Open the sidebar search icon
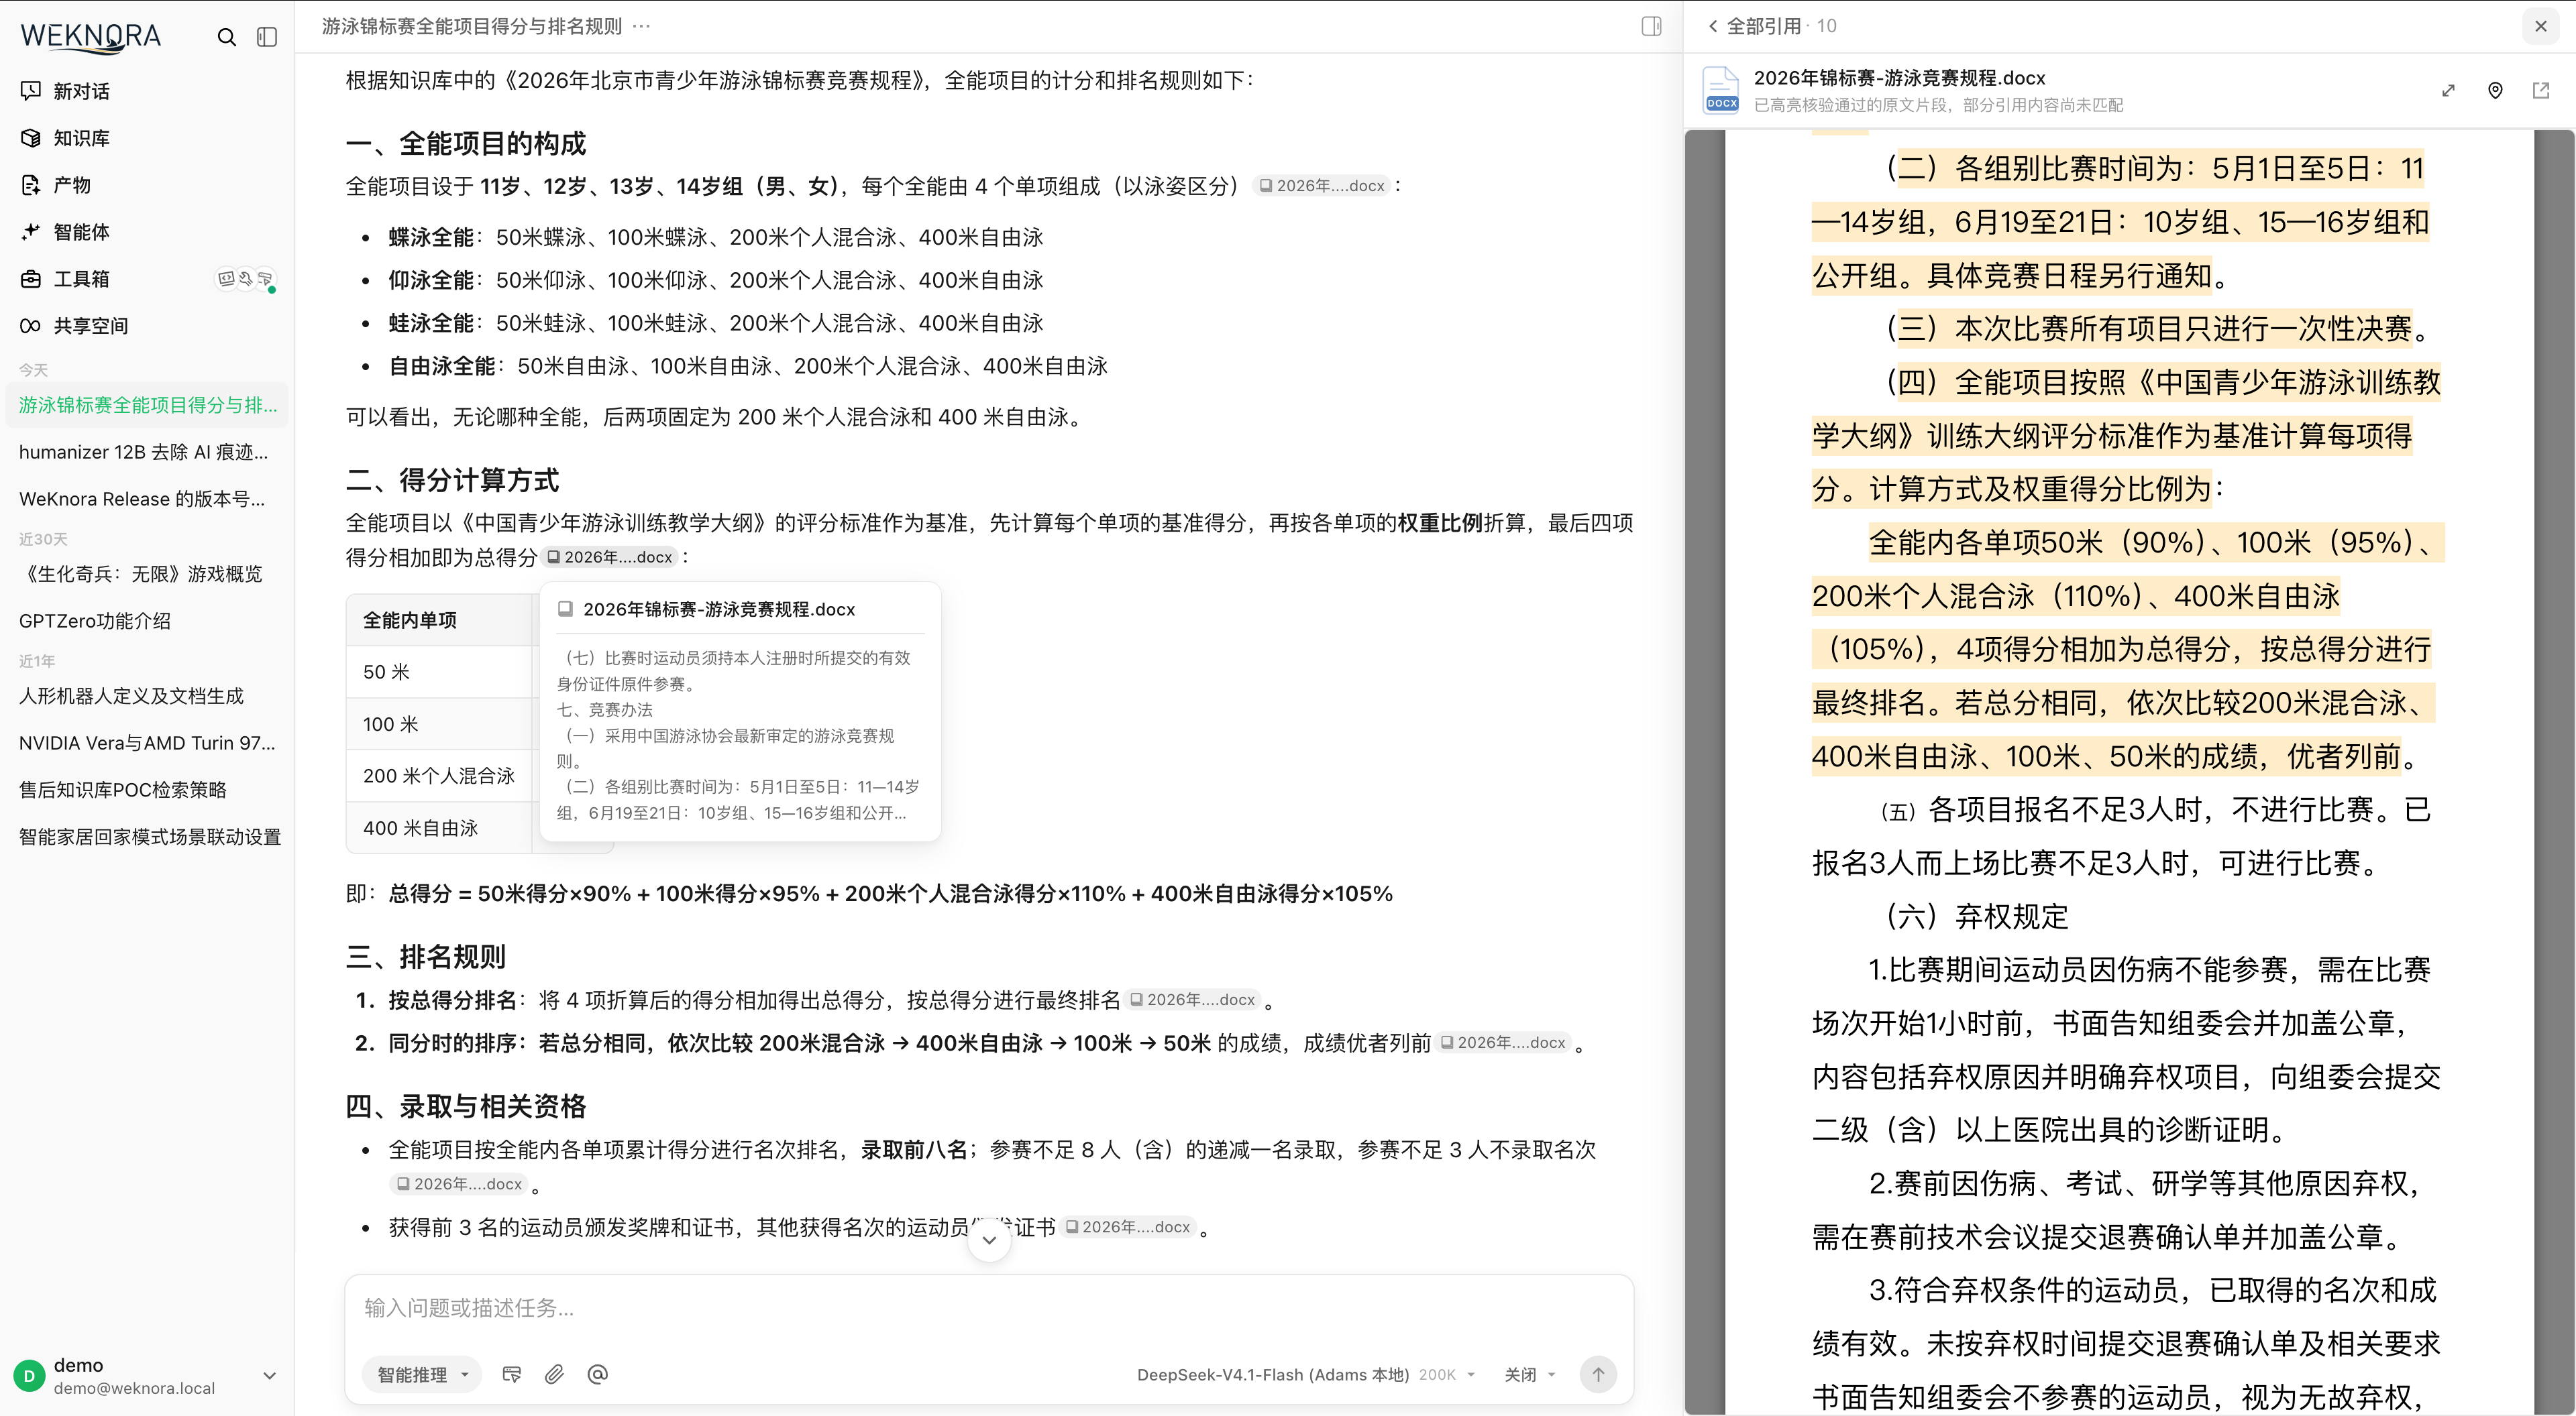2576x1416 pixels. 227,37
